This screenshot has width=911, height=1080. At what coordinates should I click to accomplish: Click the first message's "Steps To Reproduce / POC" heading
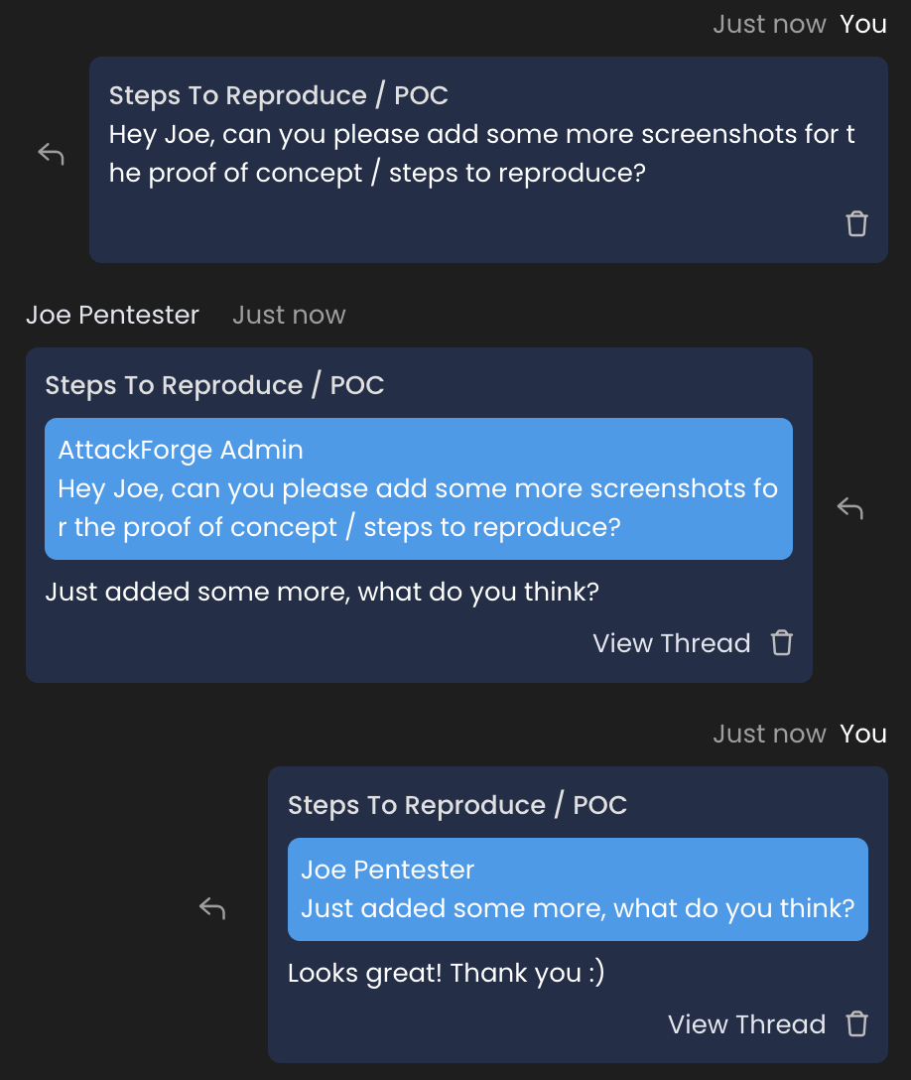tap(278, 95)
